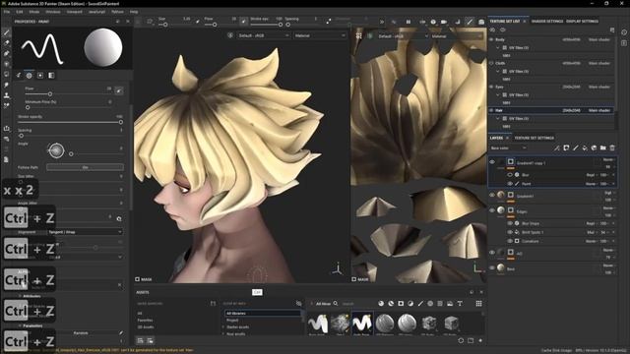Image resolution: width=630 pixels, height=354 pixels.
Task: Toggle visibility of Gradient1 layer
Action: tap(492, 195)
